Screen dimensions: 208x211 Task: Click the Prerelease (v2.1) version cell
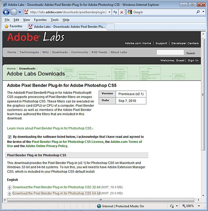tap(131, 94)
